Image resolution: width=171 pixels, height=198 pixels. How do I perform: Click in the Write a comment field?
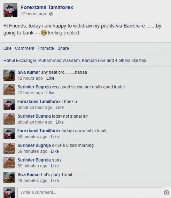click(90, 192)
